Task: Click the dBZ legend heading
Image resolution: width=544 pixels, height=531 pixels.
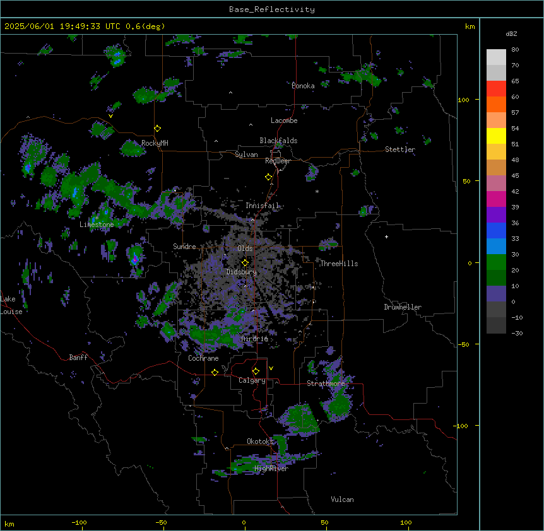Action: [511, 33]
